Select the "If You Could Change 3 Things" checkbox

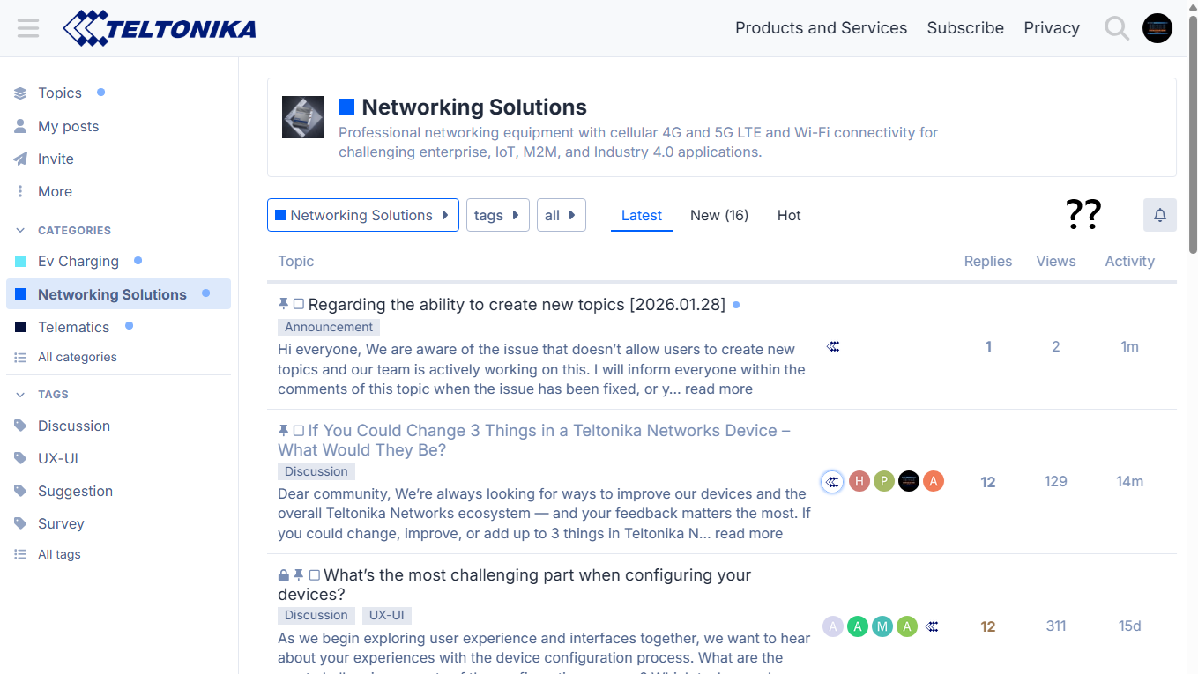coord(299,430)
